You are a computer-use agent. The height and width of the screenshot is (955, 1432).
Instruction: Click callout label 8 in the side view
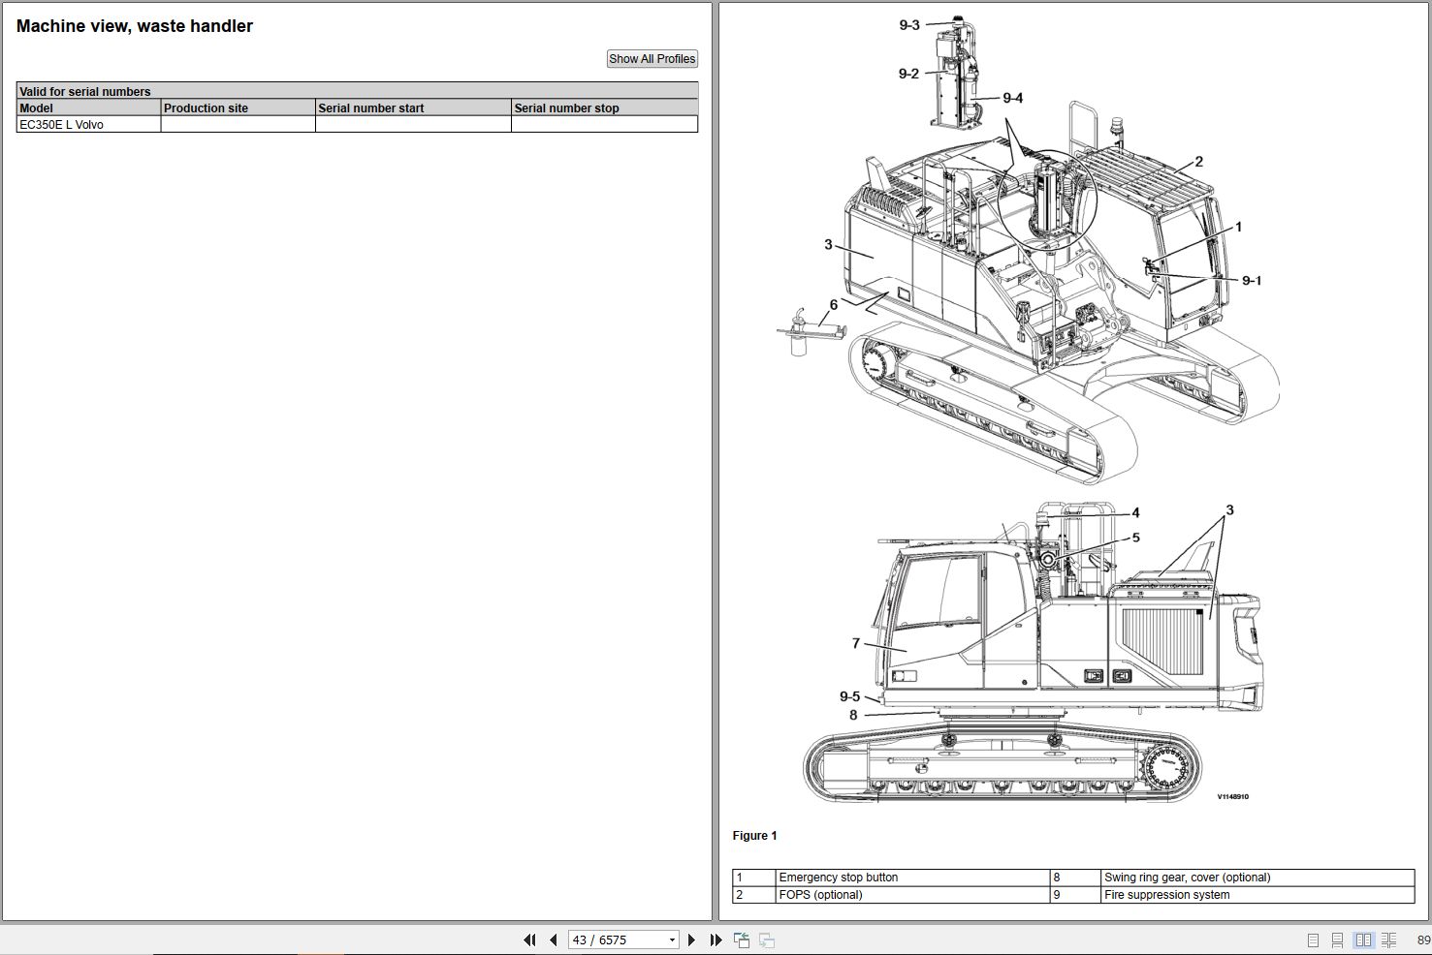853,715
